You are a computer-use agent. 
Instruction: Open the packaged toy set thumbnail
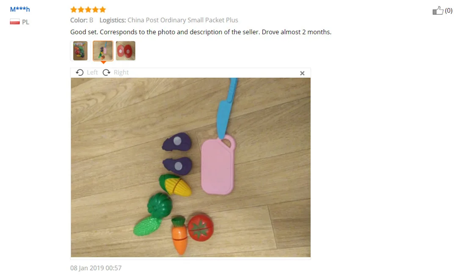(80, 51)
